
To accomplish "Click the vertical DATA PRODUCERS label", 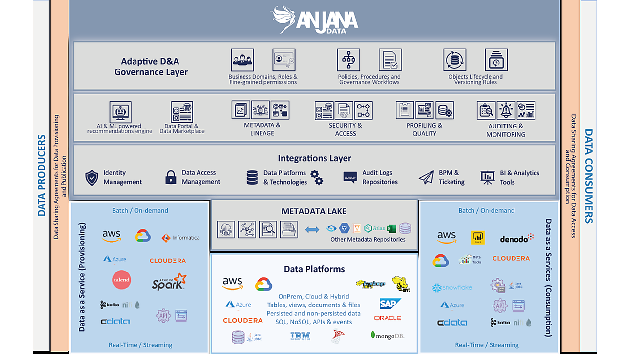I will (x=41, y=175).
